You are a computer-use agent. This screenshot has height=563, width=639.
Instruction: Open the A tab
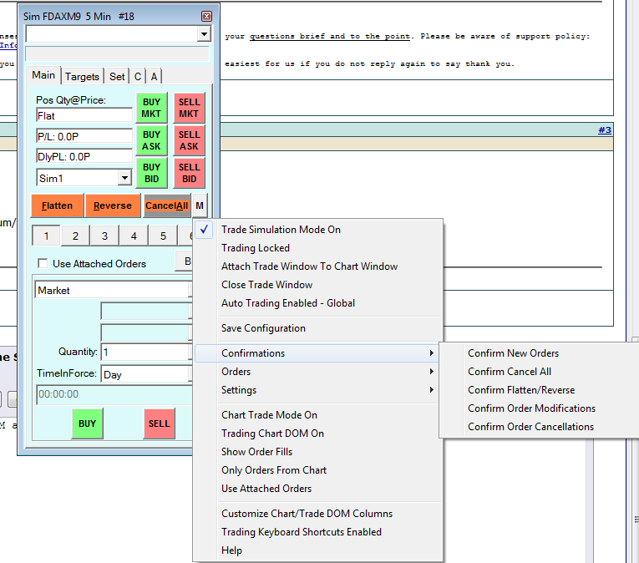(154, 77)
